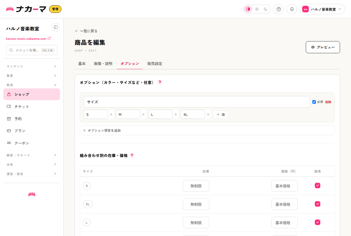
Task: Set stock field for size XL
Action: point(196,204)
